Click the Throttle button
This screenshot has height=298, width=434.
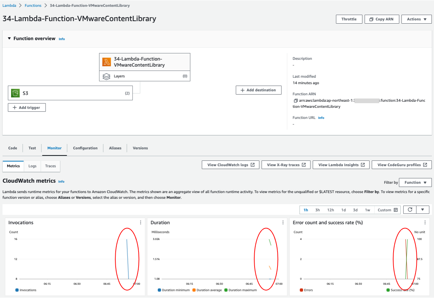(349, 19)
